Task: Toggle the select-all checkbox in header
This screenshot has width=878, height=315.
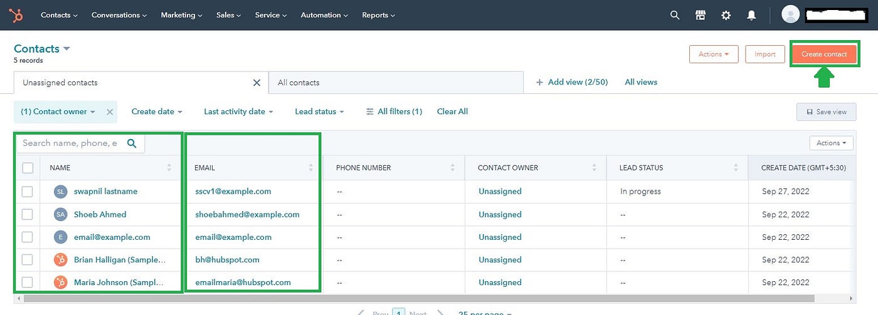Action: pyautogui.click(x=28, y=168)
